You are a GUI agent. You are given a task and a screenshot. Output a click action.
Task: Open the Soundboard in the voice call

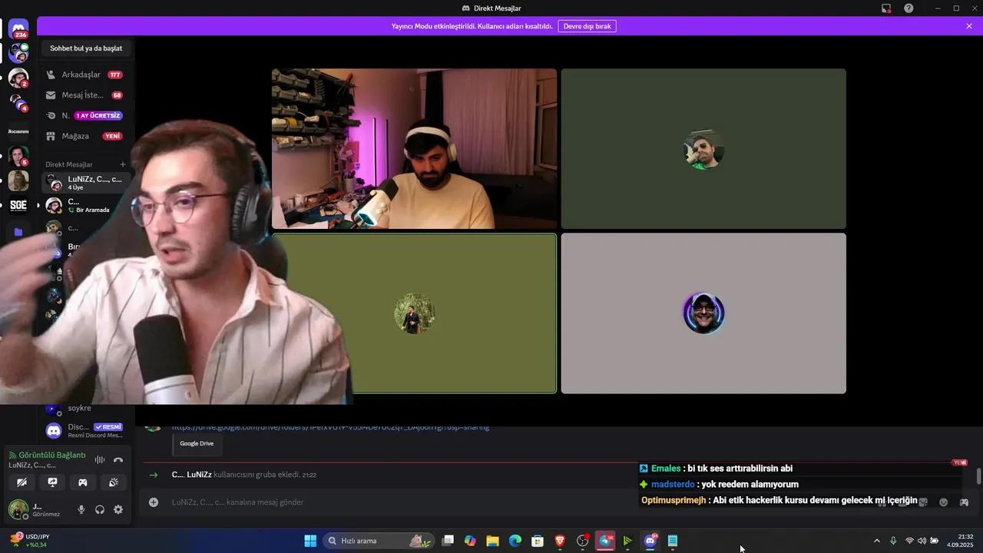113,482
